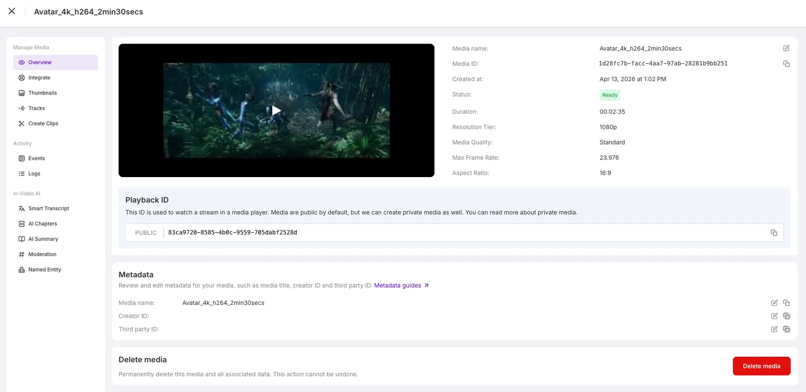Edit the Third party ID field

point(774,329)
